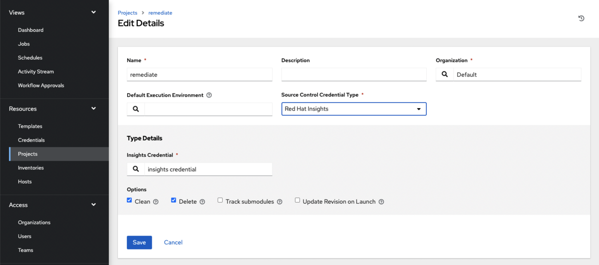Image resolution: width=599 pixels, height=265 pixels.
Task: Open the activity stream history icon
Action: (581, 18)
